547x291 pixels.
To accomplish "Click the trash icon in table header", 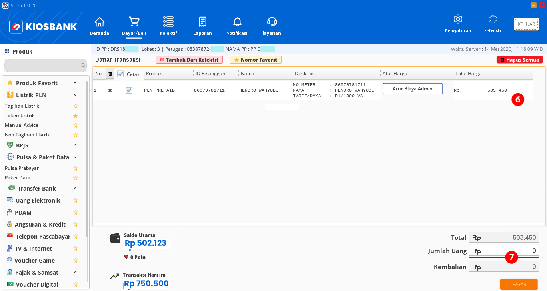I will [110, 74].
